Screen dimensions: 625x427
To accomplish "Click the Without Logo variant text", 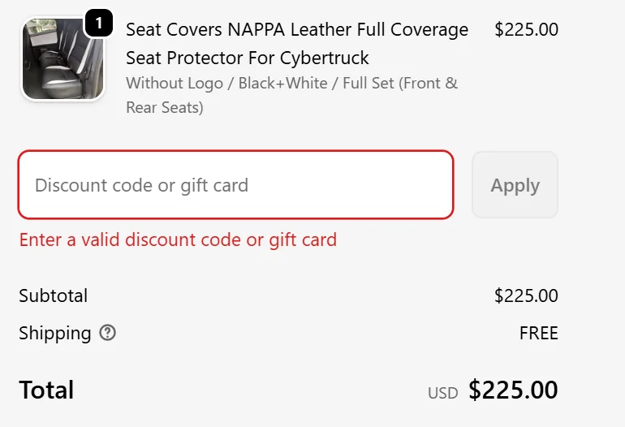I will (175, 83).
